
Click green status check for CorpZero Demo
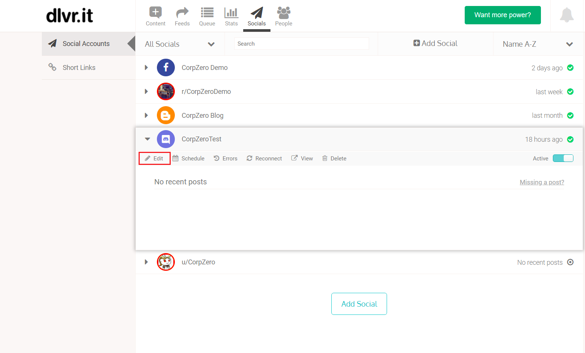[x=570, y=68]
